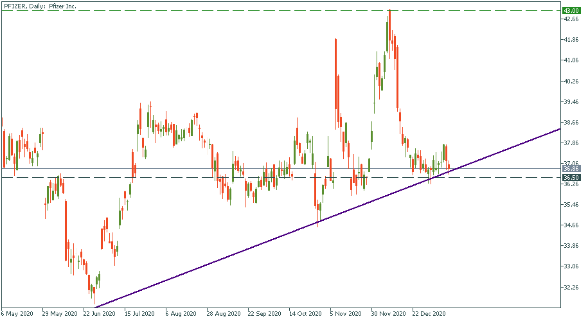Click the 5 Nov 2020 date label

click(x=346, y=314)
